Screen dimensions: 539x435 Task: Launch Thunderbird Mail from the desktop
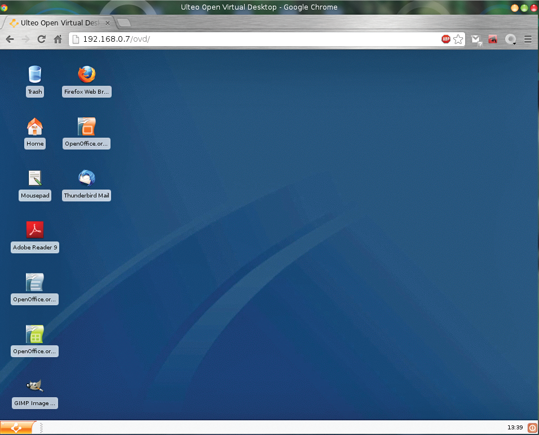(87, 178)
